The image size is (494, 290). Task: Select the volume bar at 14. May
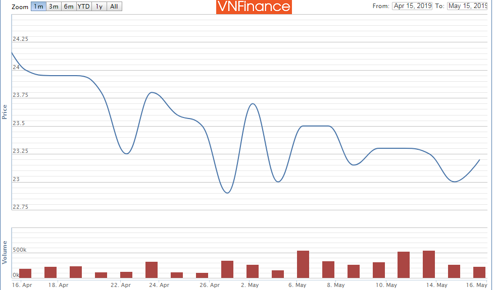pyautogui.click(x=429, y=264)
